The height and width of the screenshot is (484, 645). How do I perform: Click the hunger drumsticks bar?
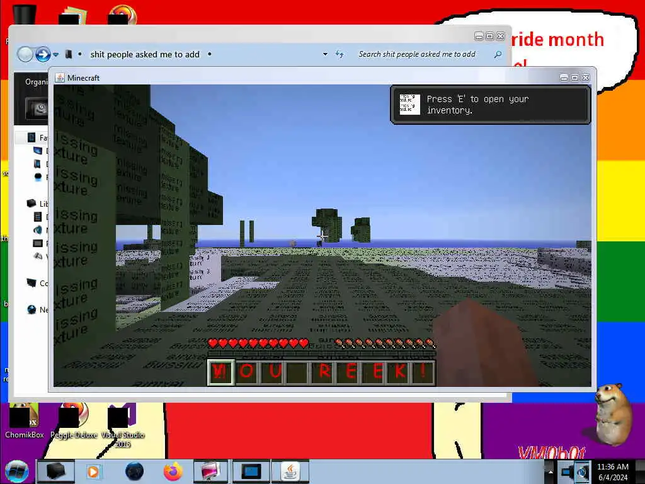[x=385, y=343]
